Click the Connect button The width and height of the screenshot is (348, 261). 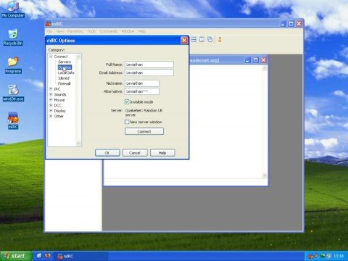pyautogui.click(x=144, y=131)
